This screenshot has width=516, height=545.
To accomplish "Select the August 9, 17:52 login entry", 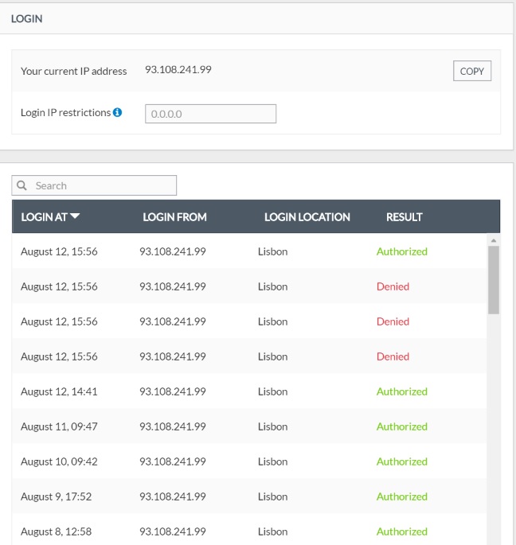I will point(56,496).
